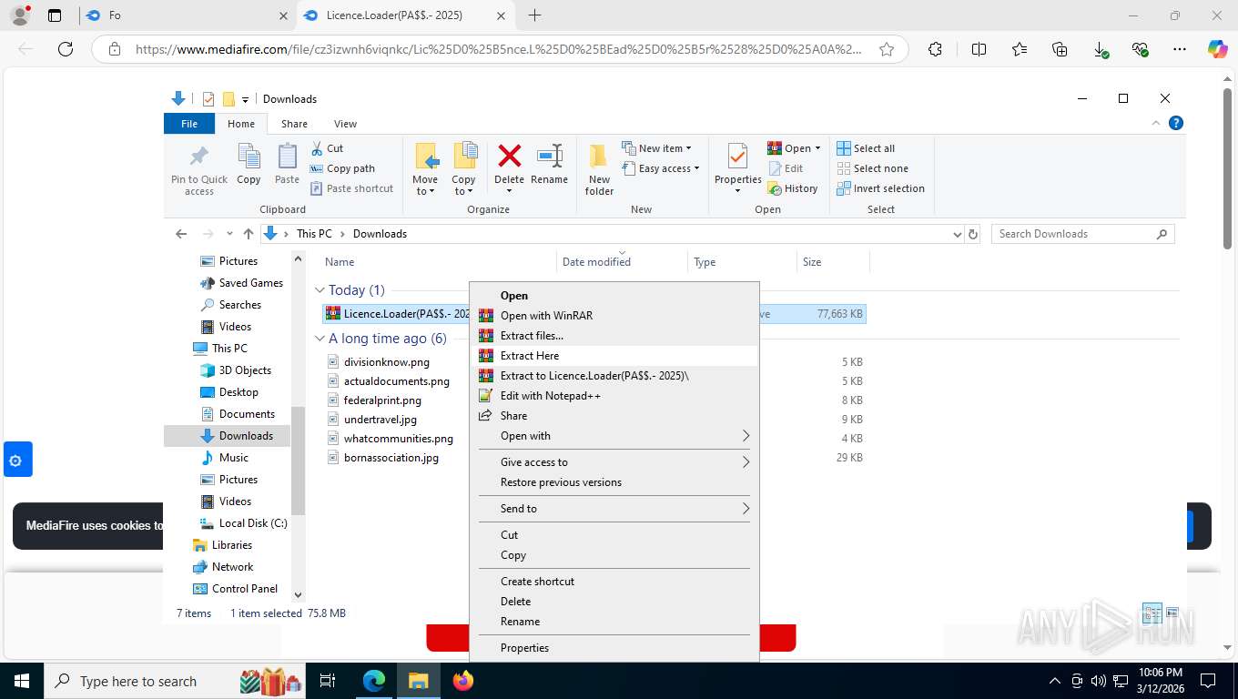The width and height of the screenshot is (1238, 699).
Task: Open the File ribbon tab
Action: tap(189, 124)
